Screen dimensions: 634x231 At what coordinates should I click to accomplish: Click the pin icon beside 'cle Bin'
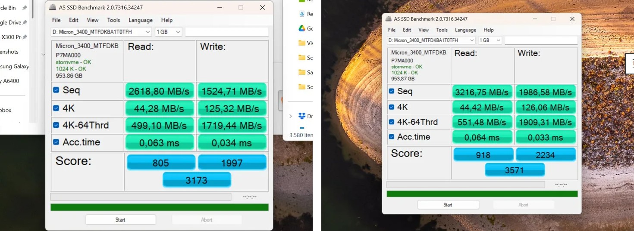[25, 8]
